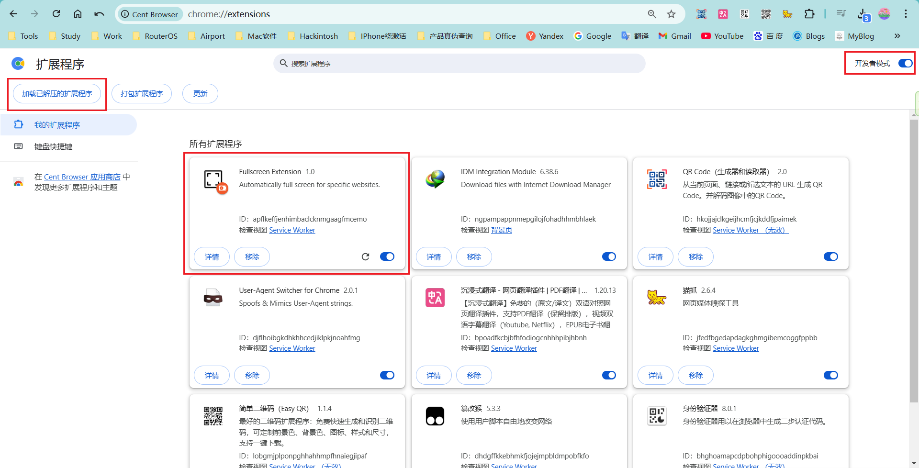Click the undo closed tab arrow
Image resolution: width=919 pixels, height=468 pixels.
[99, 14]
